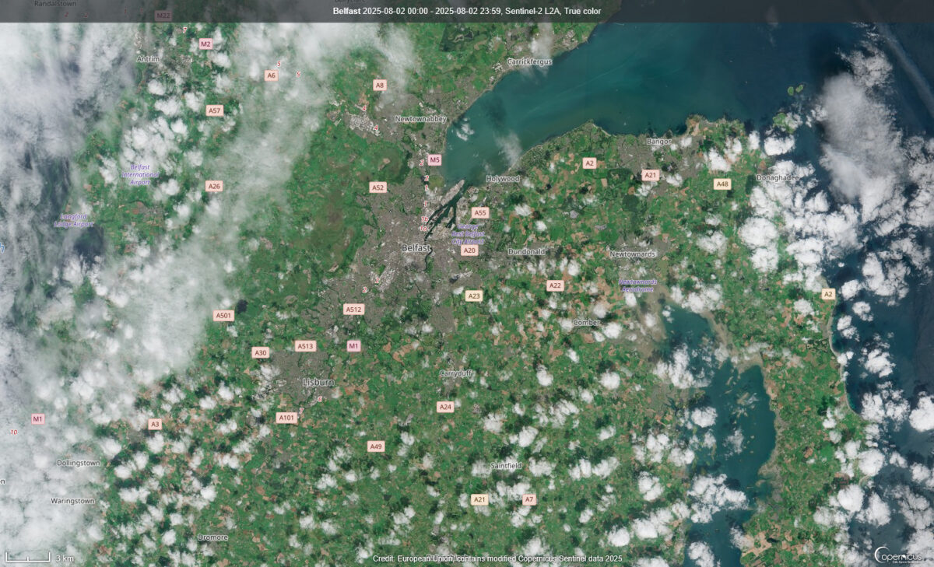Viewport: 934px width, 567px height.
Task: Click the A30 road shield
Action: coord(260,352)
